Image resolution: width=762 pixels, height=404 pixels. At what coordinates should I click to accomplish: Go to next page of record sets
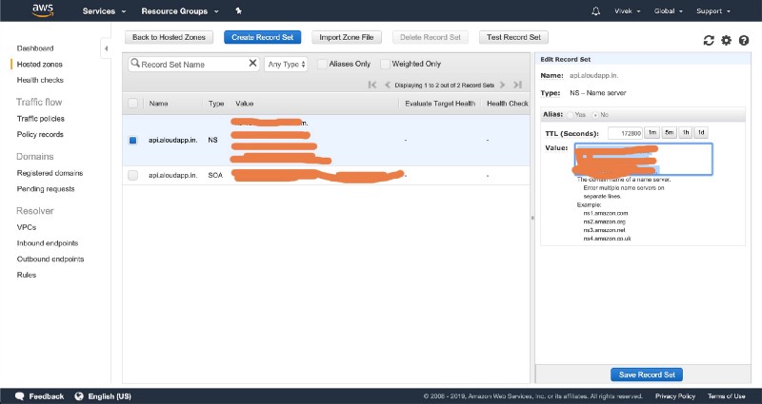[503, 85]
